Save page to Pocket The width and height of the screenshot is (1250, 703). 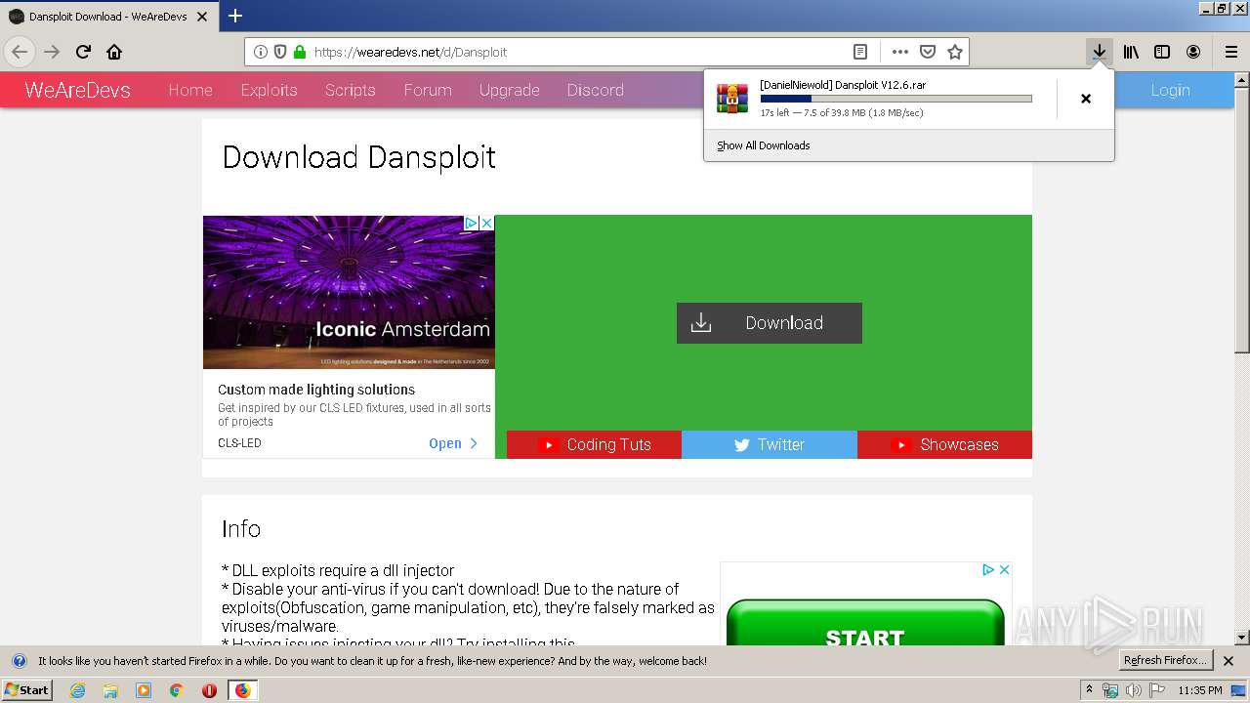pos(928,52)
